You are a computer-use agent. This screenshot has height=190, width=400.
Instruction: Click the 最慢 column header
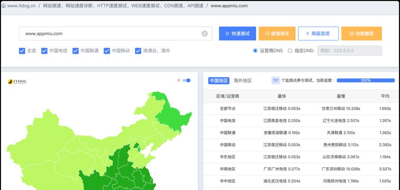[x=341, y=96]
